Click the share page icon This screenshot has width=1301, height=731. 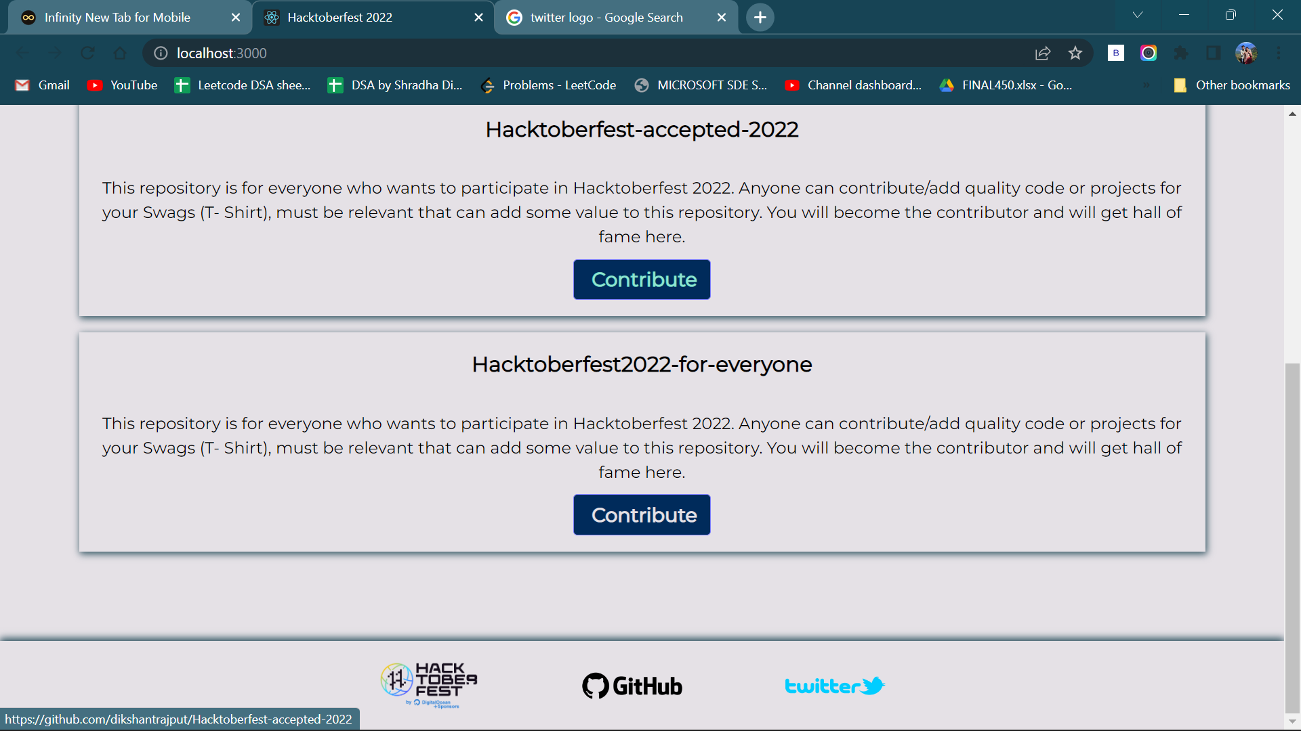click(1043, 53)
